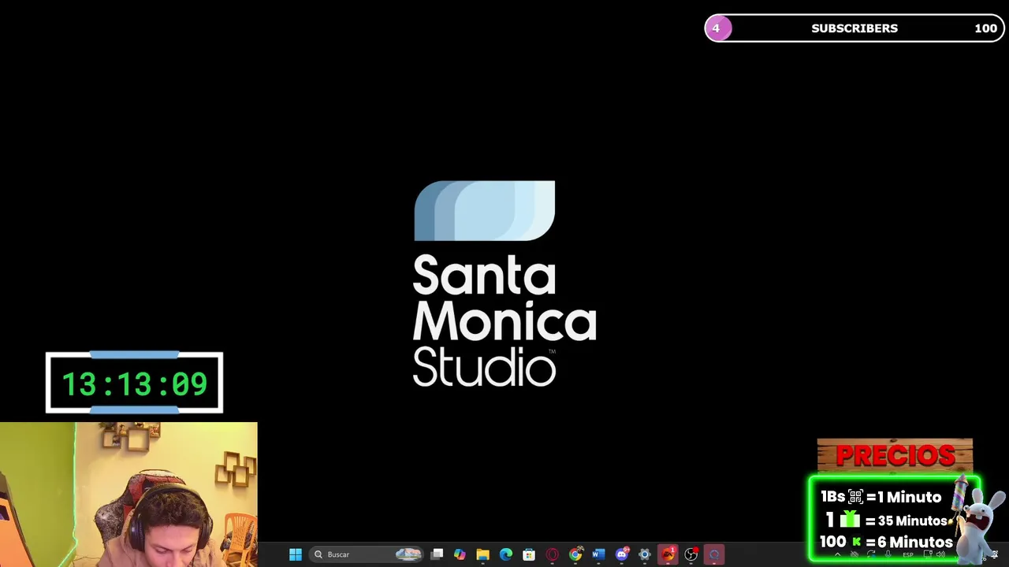The height and width of the screenshot is (567, 1009).
Task: Open Microsoft Word from the taskbar
Action: 598,554
